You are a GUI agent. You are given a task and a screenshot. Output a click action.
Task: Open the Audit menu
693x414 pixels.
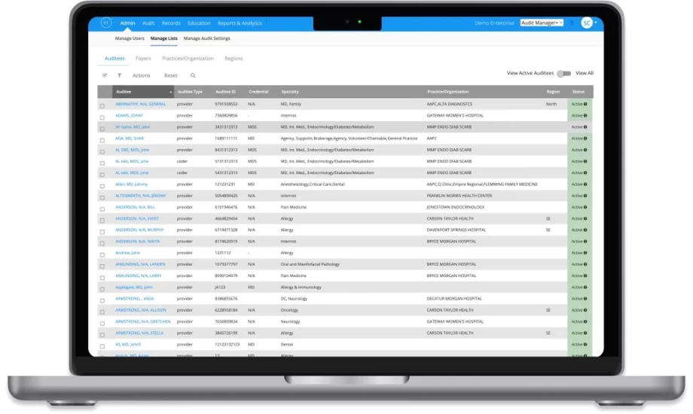pos(148,23)
